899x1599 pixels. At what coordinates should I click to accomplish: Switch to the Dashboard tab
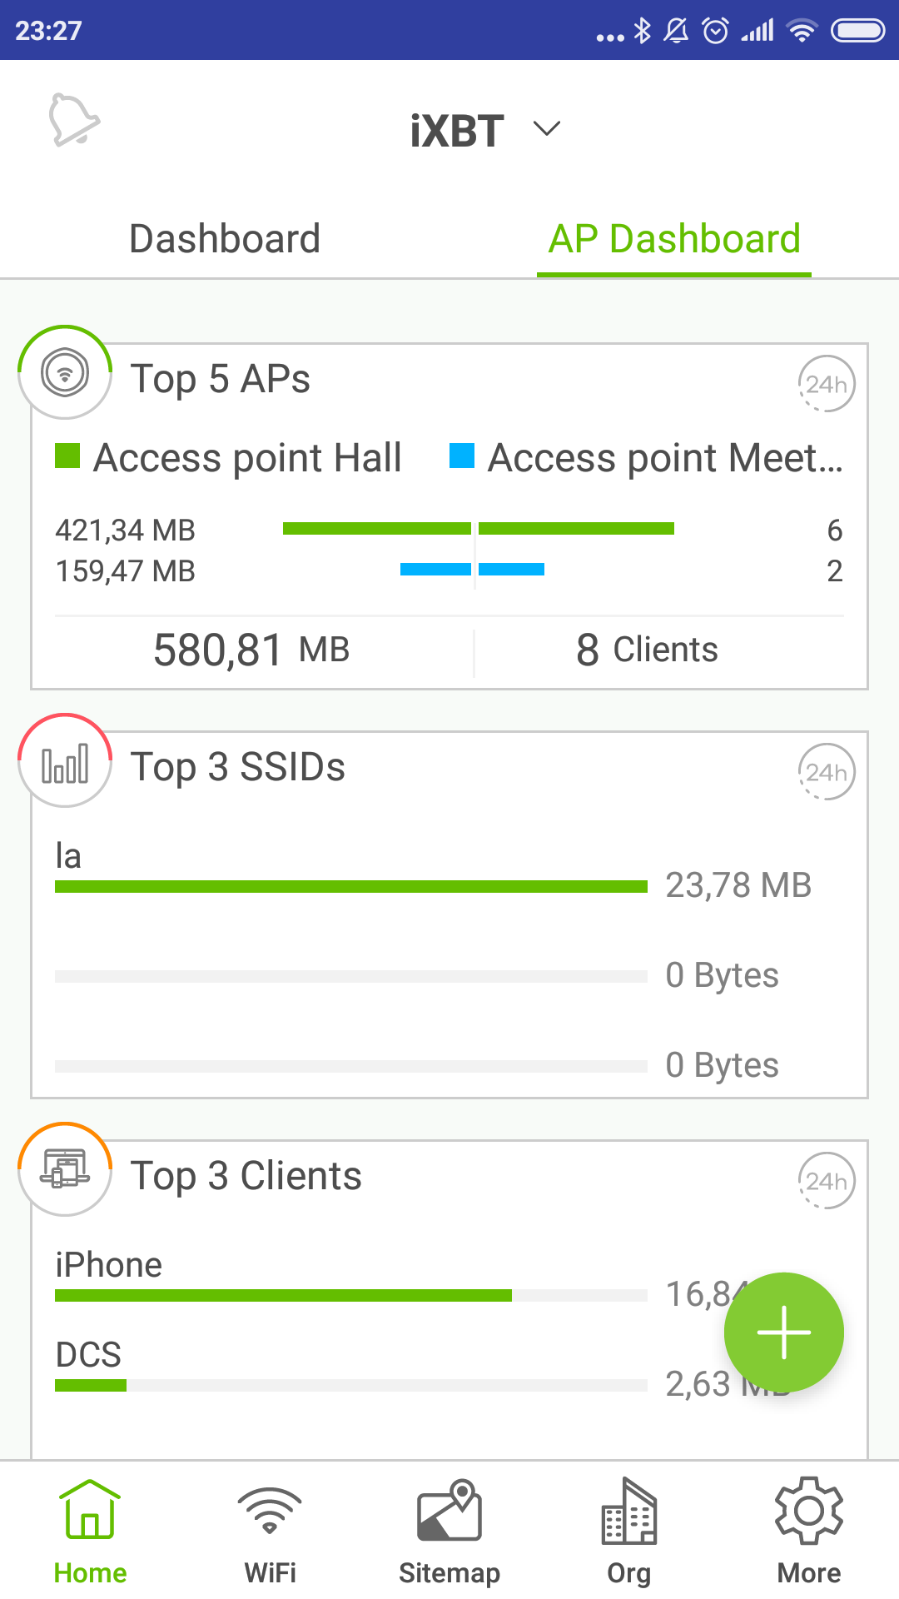(225, 239)
